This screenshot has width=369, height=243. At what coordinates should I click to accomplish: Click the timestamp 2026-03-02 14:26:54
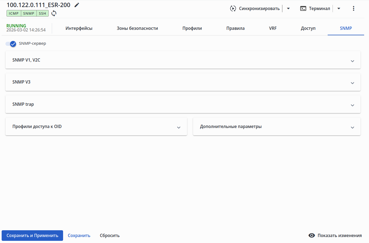pos(26,30)
